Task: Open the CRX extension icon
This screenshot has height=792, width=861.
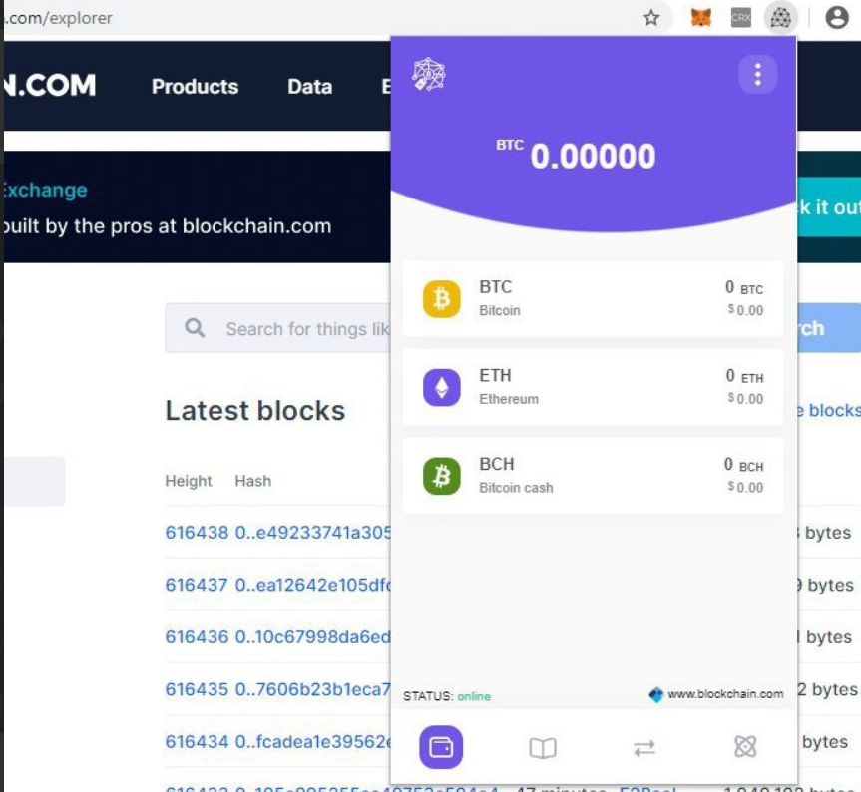Action: (x=740, y=18)
